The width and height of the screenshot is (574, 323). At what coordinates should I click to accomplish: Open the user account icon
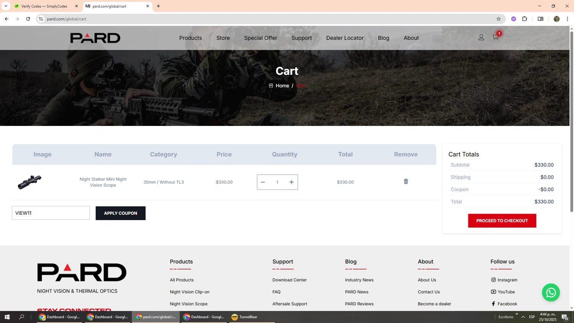[x=481, y=37]
